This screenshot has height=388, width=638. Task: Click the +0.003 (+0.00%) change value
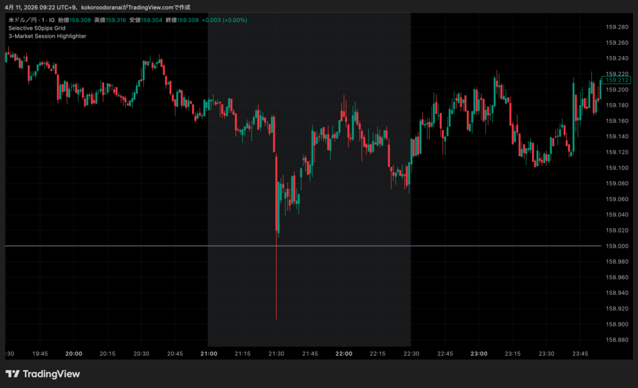point(224,20)
